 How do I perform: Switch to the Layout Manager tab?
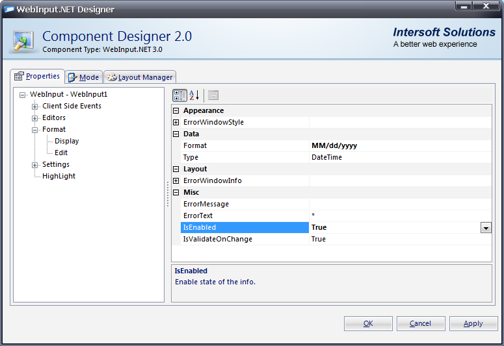pyautogui.click(x=140, y=77)
